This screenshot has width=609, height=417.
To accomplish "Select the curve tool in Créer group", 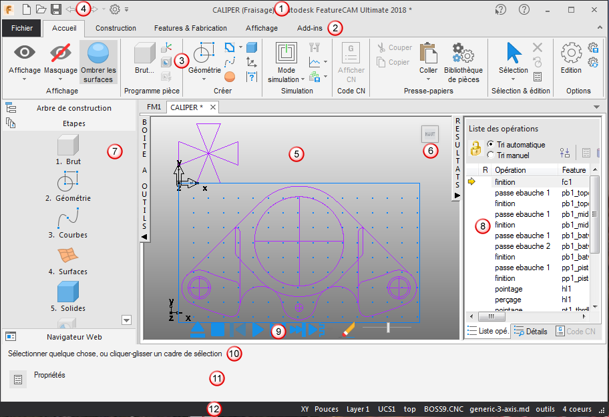I will [230, 62].
